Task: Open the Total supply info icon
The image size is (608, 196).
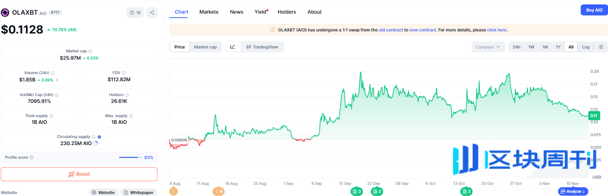Action: click(51, 116)
